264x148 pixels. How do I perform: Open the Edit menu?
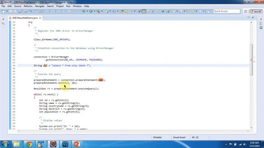[x=9, y=6]
